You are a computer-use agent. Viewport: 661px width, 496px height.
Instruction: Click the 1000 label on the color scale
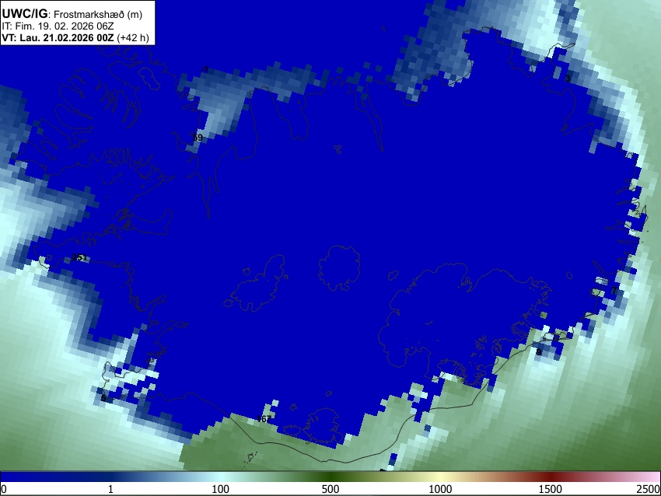tap(440, 489)
